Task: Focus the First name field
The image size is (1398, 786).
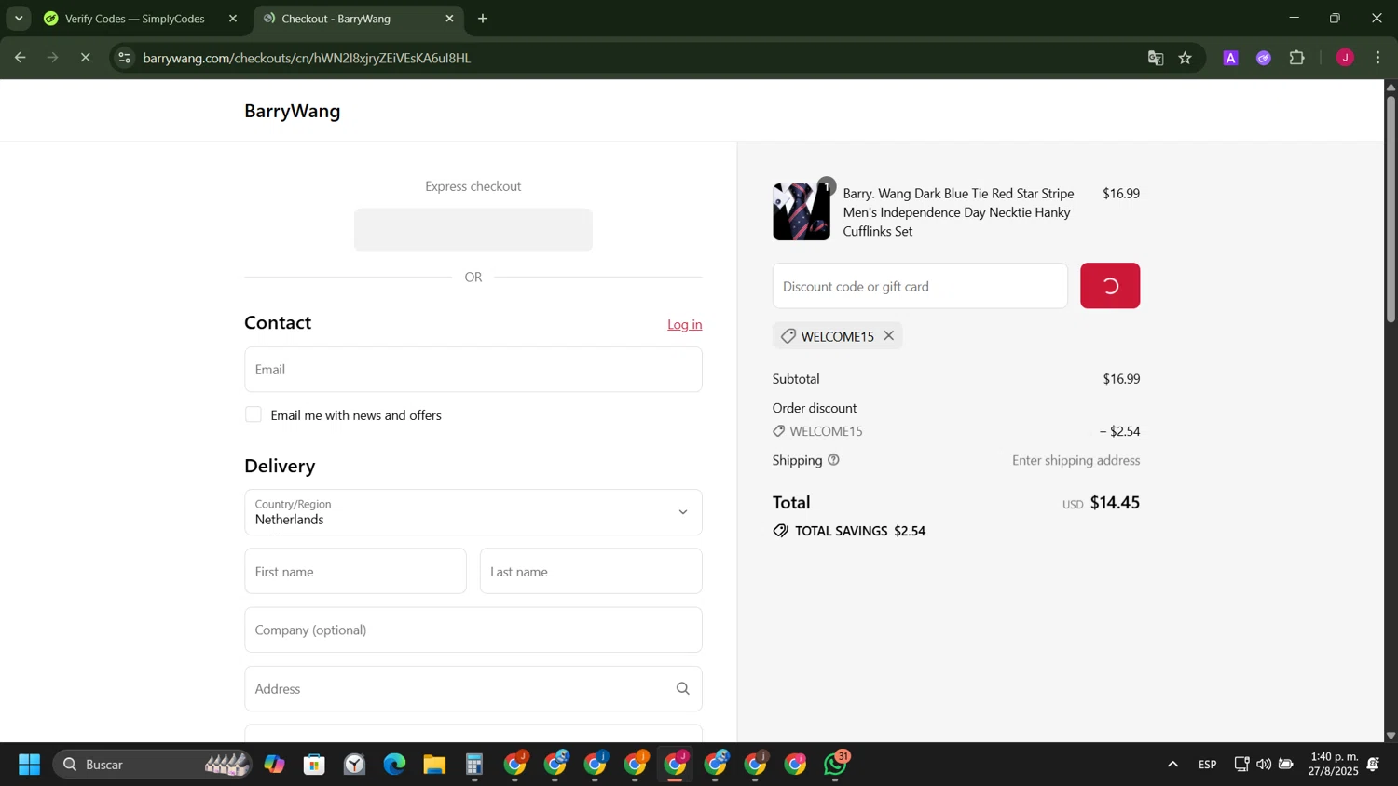Action: coord(355,571)
